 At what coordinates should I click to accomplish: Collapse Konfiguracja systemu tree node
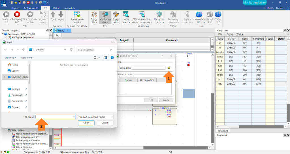tap(7, 37)
